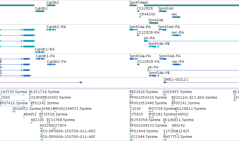Select the DME1-002L21 clone label
This screenshot has height=141, width=239.
(176, 80)
